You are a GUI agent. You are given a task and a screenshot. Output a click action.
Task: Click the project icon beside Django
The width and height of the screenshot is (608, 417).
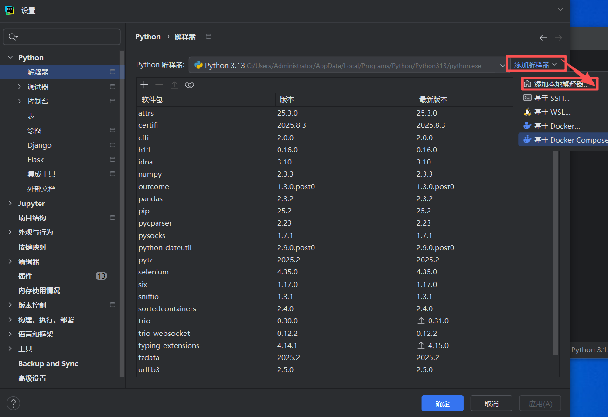click(x=112, y=145)
